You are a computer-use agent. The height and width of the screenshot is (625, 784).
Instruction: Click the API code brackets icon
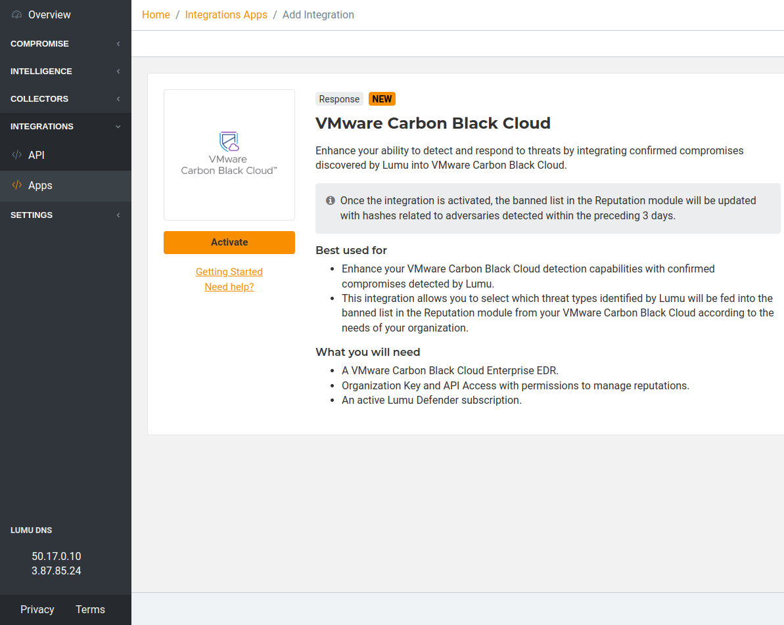[17, 155]
